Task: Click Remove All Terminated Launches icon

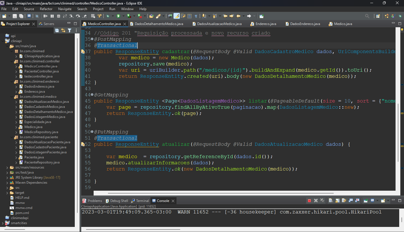Action: (x=322, y=201)
